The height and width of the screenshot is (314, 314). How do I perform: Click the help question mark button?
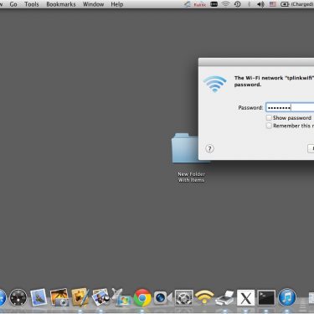tap(209, 148)
